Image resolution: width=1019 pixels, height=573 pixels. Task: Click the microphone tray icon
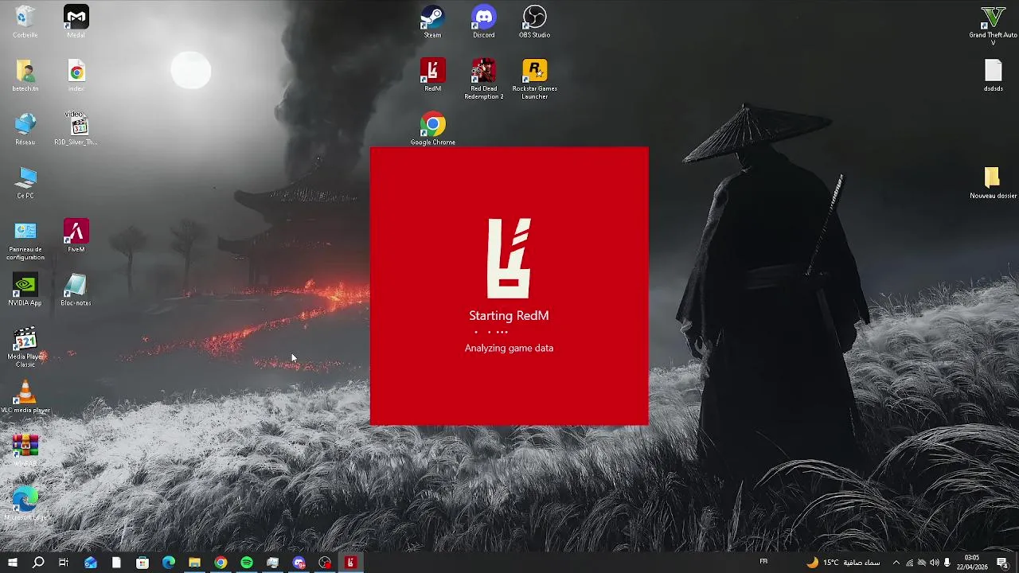tap(947, 563)
